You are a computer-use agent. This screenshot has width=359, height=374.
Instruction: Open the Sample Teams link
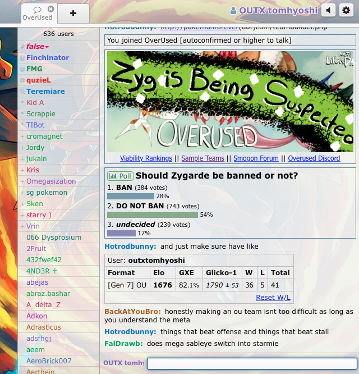[202, 158]
